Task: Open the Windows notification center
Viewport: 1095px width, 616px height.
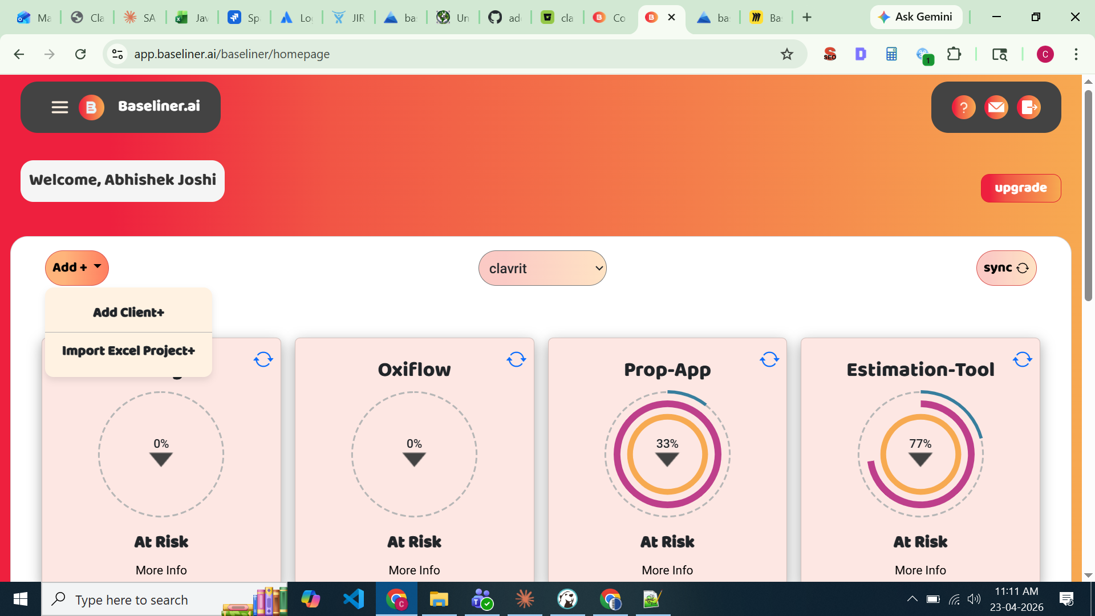Action: point(1066,599)
